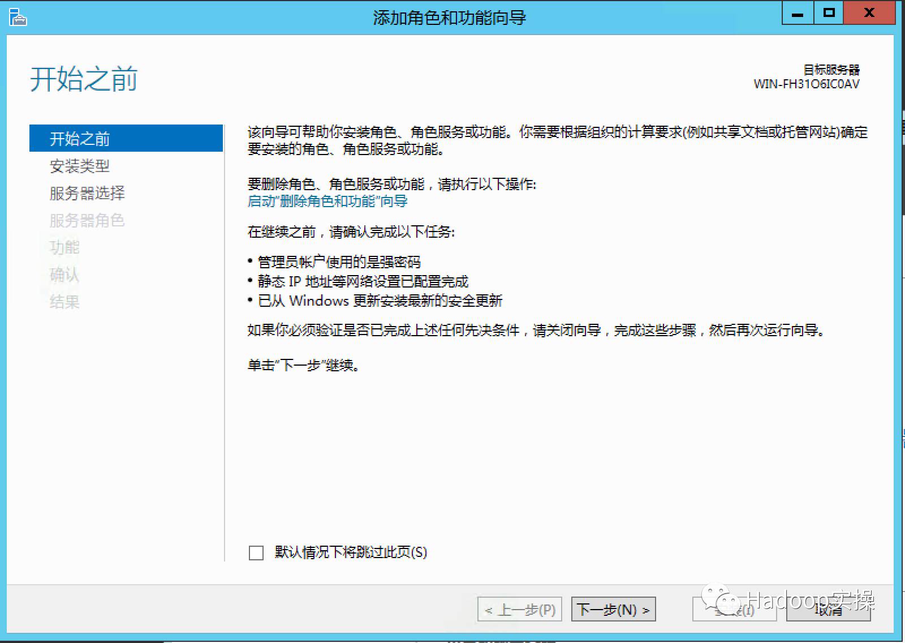
Task: Open the 服务器选择 wizard page
Action: tap(87, 193)
